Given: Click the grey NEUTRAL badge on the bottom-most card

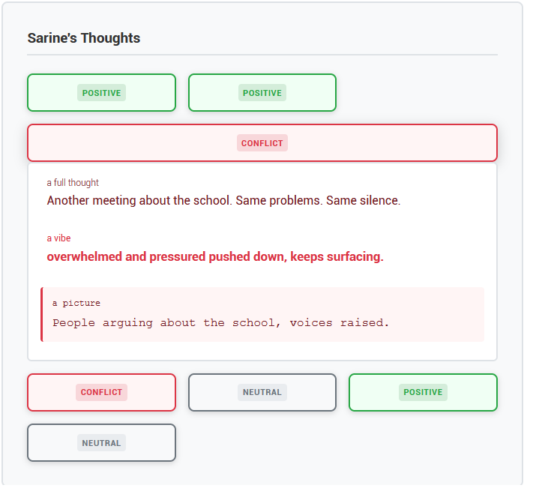Looking at the screenshot, I should tap(101, 443).
